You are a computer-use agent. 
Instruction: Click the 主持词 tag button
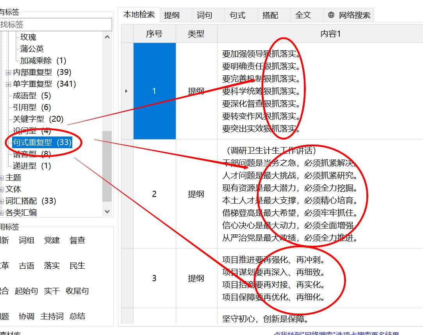[52, 316]
